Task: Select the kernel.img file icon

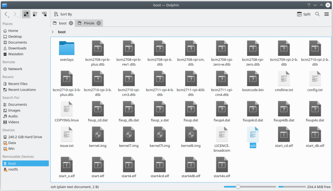Action: (98, 134)
